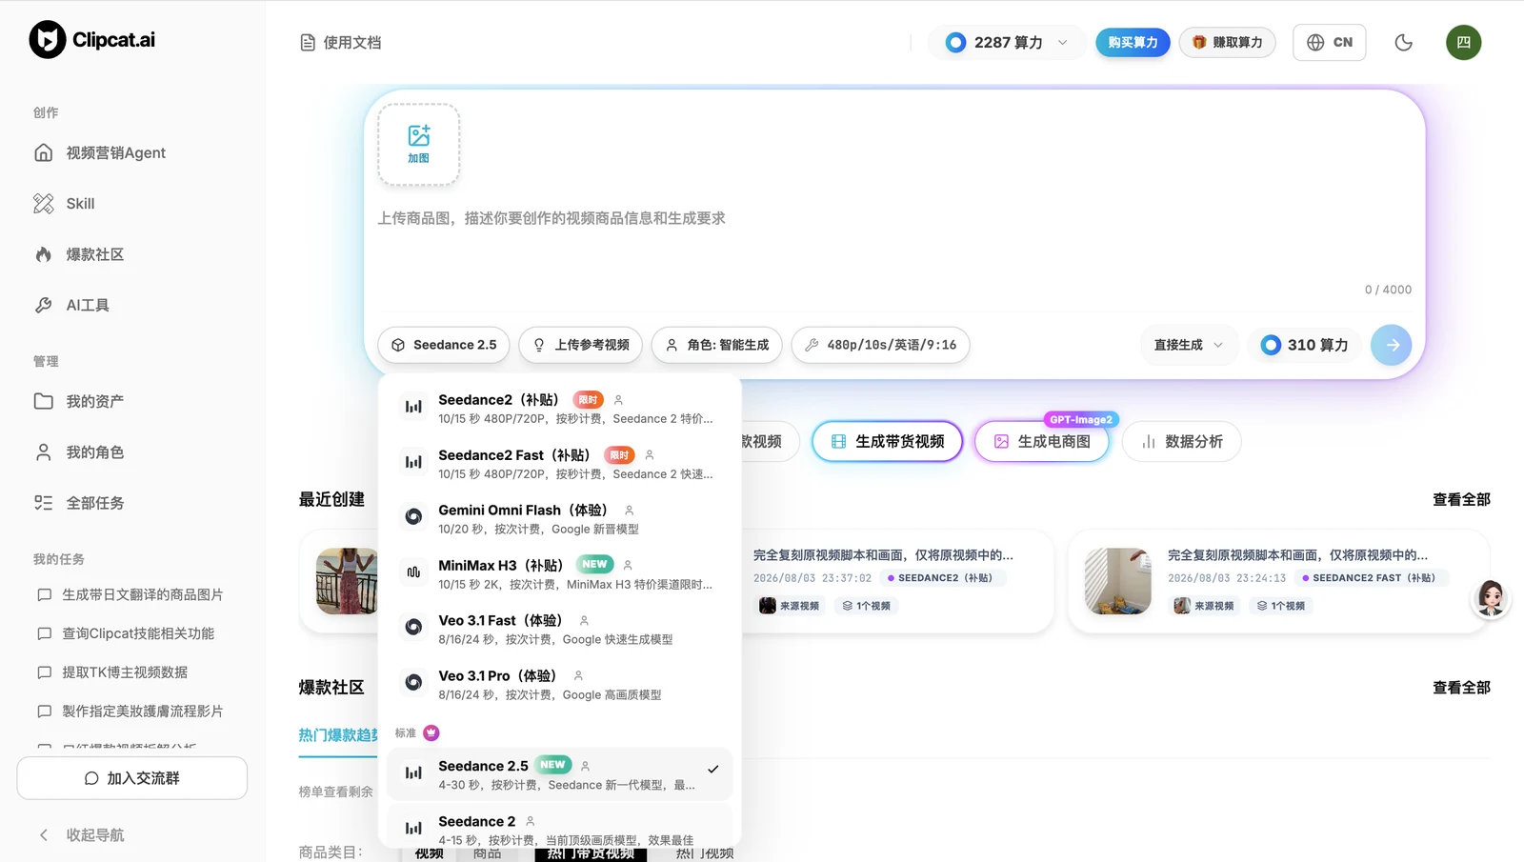The image size is (1524, 862).
Task: Click the blue arrow submit button
Action: (x=1392, y=345)
